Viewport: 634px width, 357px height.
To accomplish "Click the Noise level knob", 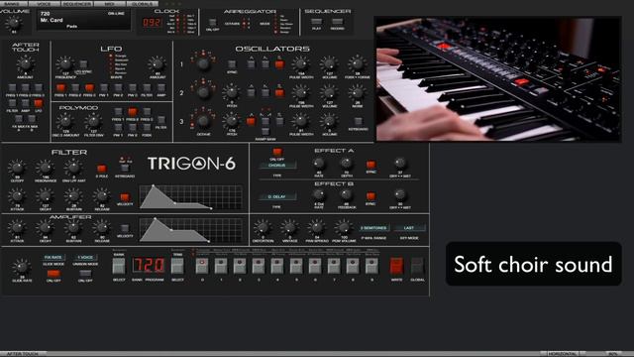I will pos(358,92).
